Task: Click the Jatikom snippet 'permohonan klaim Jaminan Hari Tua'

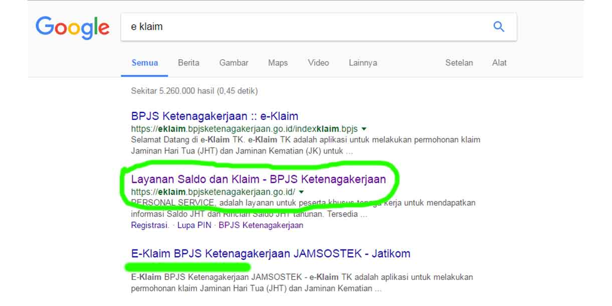Action: 302,282
